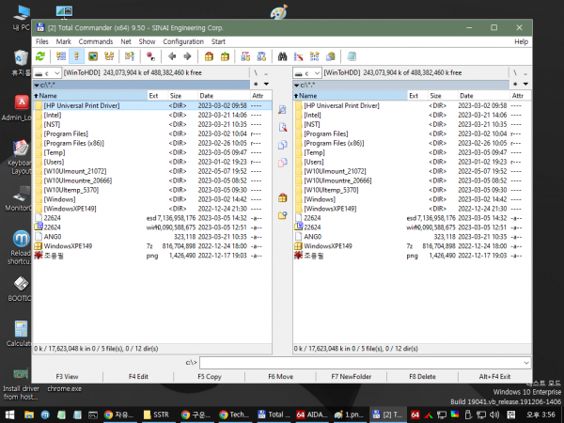564x423 pixels.
Task: Click the green Reread source refresh icon
Action: [40, 56]
